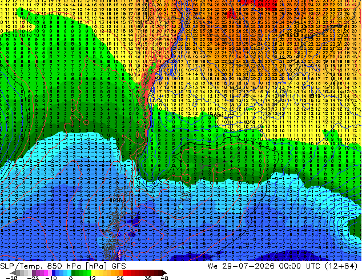
Task: Click the bright magenta segment of color scale
Action: tap(46, 273)
